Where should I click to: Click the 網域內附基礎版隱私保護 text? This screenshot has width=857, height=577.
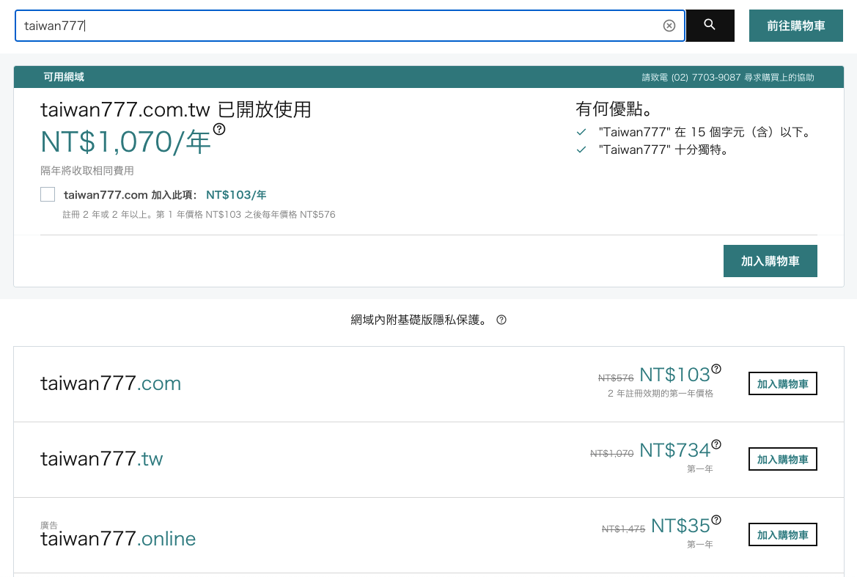pyautogui.click(x=419, y=320)
